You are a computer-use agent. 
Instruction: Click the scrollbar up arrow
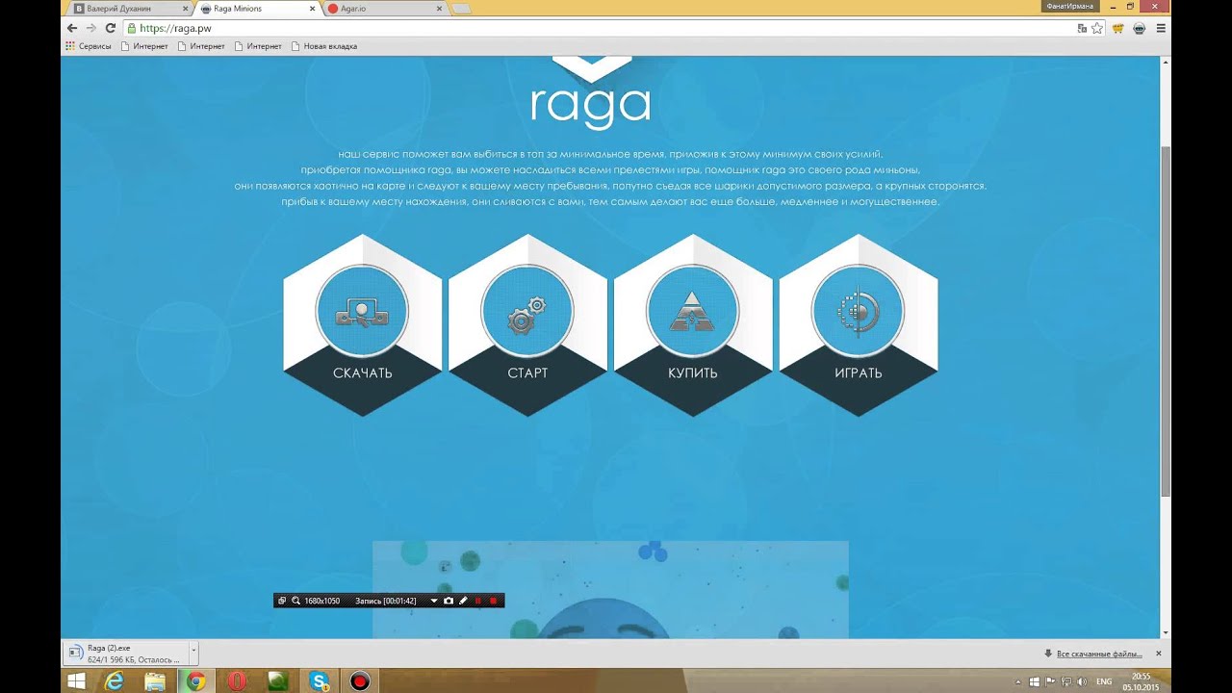click(1166, 62)
